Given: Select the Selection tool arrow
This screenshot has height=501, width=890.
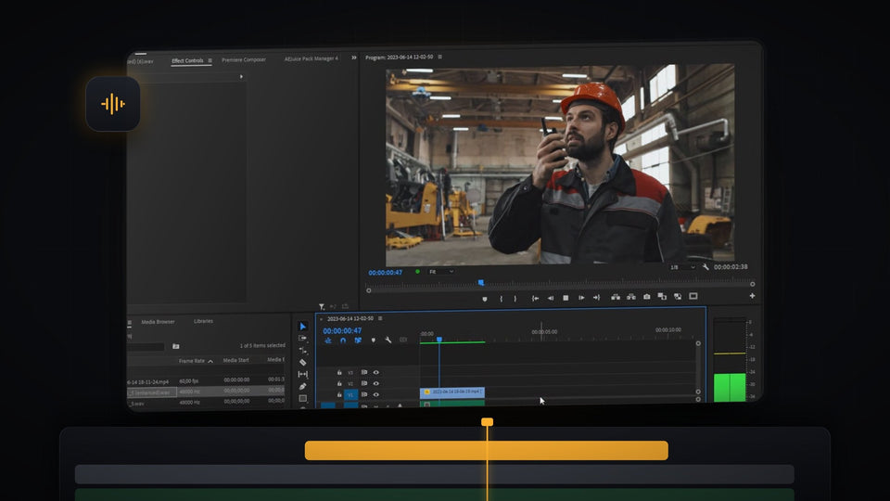Looking at the screenshot, I should [x=302, y=327].
